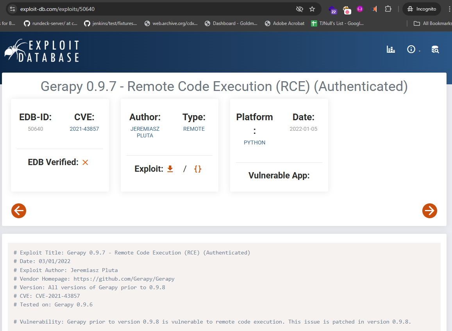Expand the info about dropdown menu

413,49
